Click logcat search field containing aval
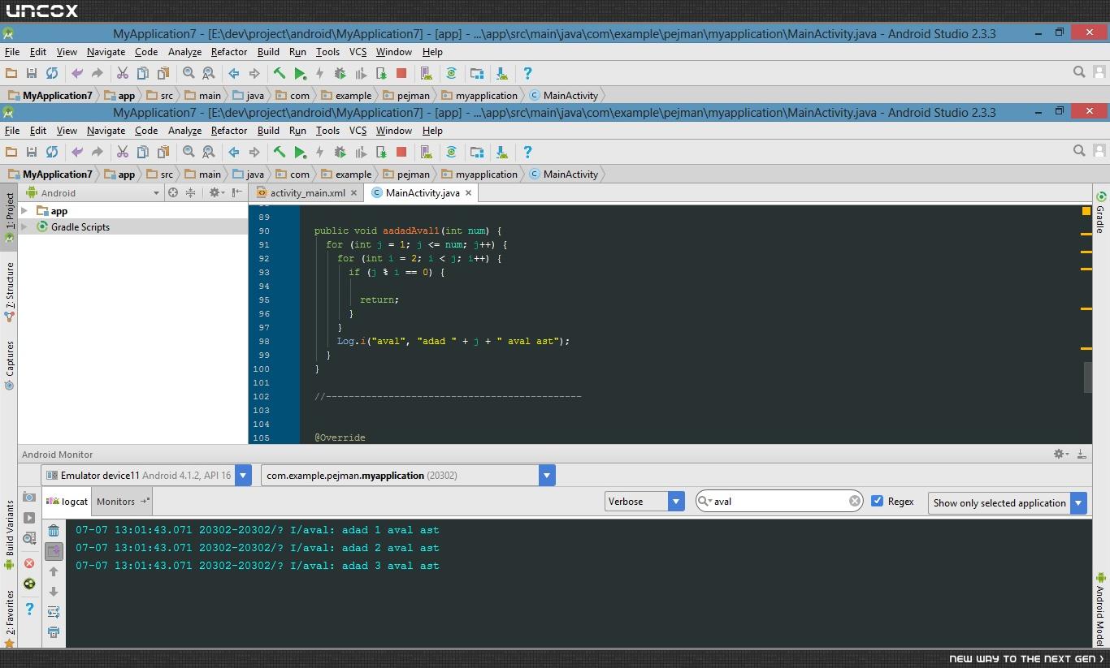 point(779,501)
